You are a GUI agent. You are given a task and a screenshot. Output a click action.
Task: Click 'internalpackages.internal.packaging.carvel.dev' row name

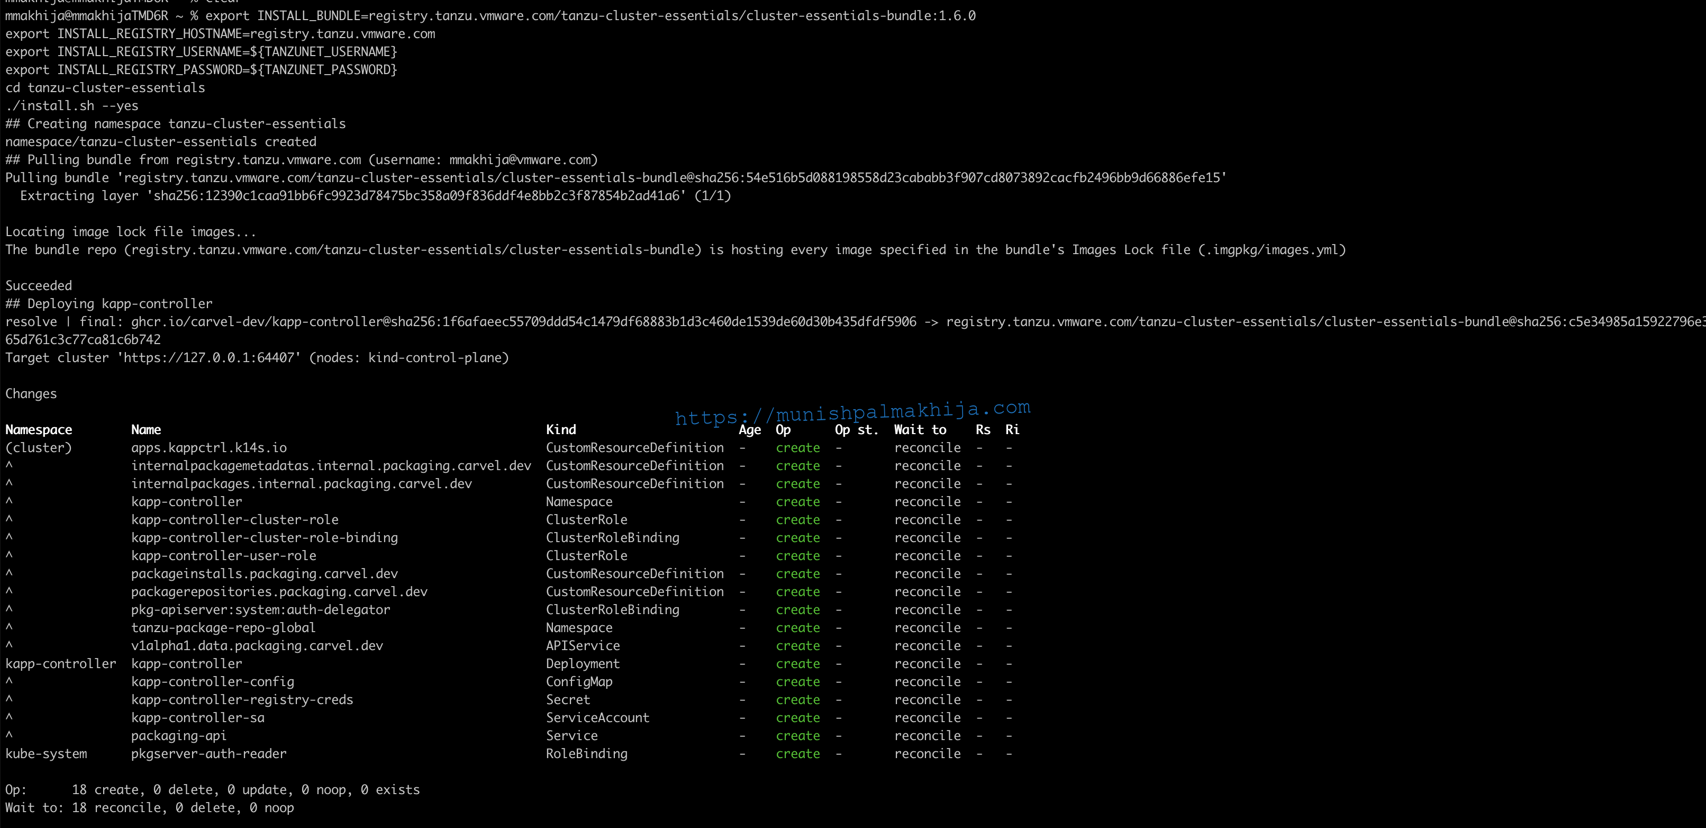click(301, 483)
